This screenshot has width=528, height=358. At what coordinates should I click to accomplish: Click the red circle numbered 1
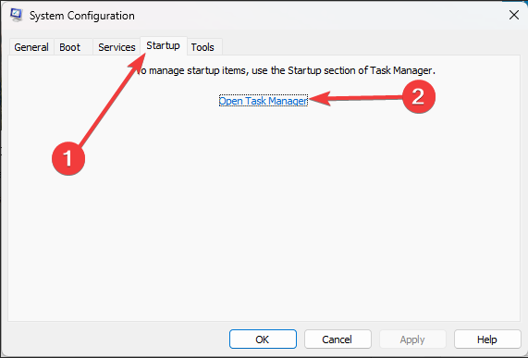tap(68, 158)
